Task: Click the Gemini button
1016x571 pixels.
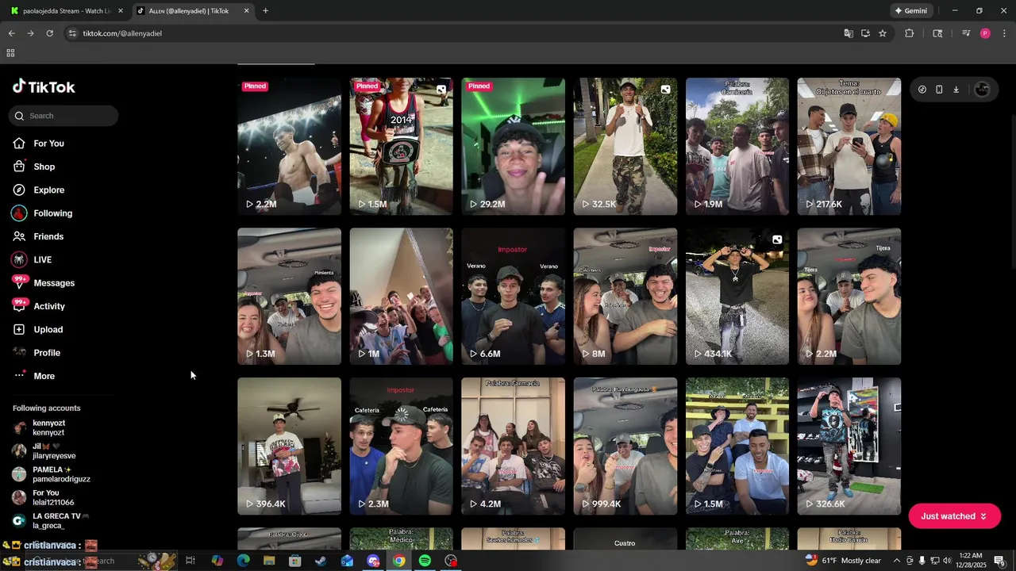Action: click(910, 11)
